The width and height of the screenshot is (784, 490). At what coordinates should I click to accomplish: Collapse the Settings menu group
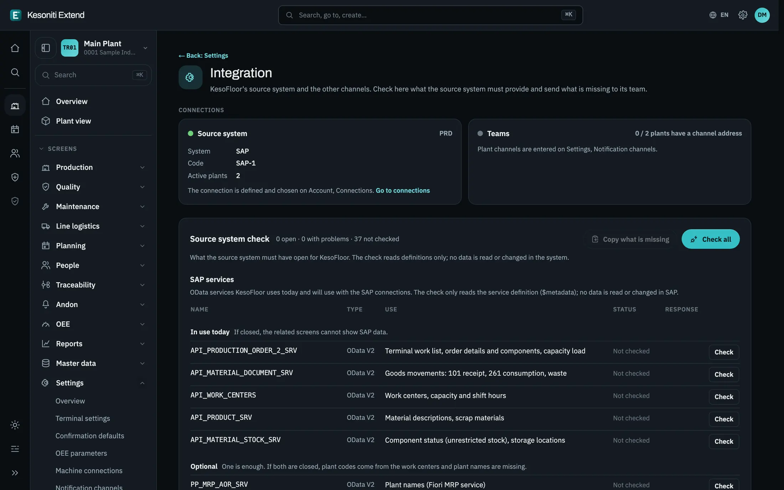(x=93, y=383)
